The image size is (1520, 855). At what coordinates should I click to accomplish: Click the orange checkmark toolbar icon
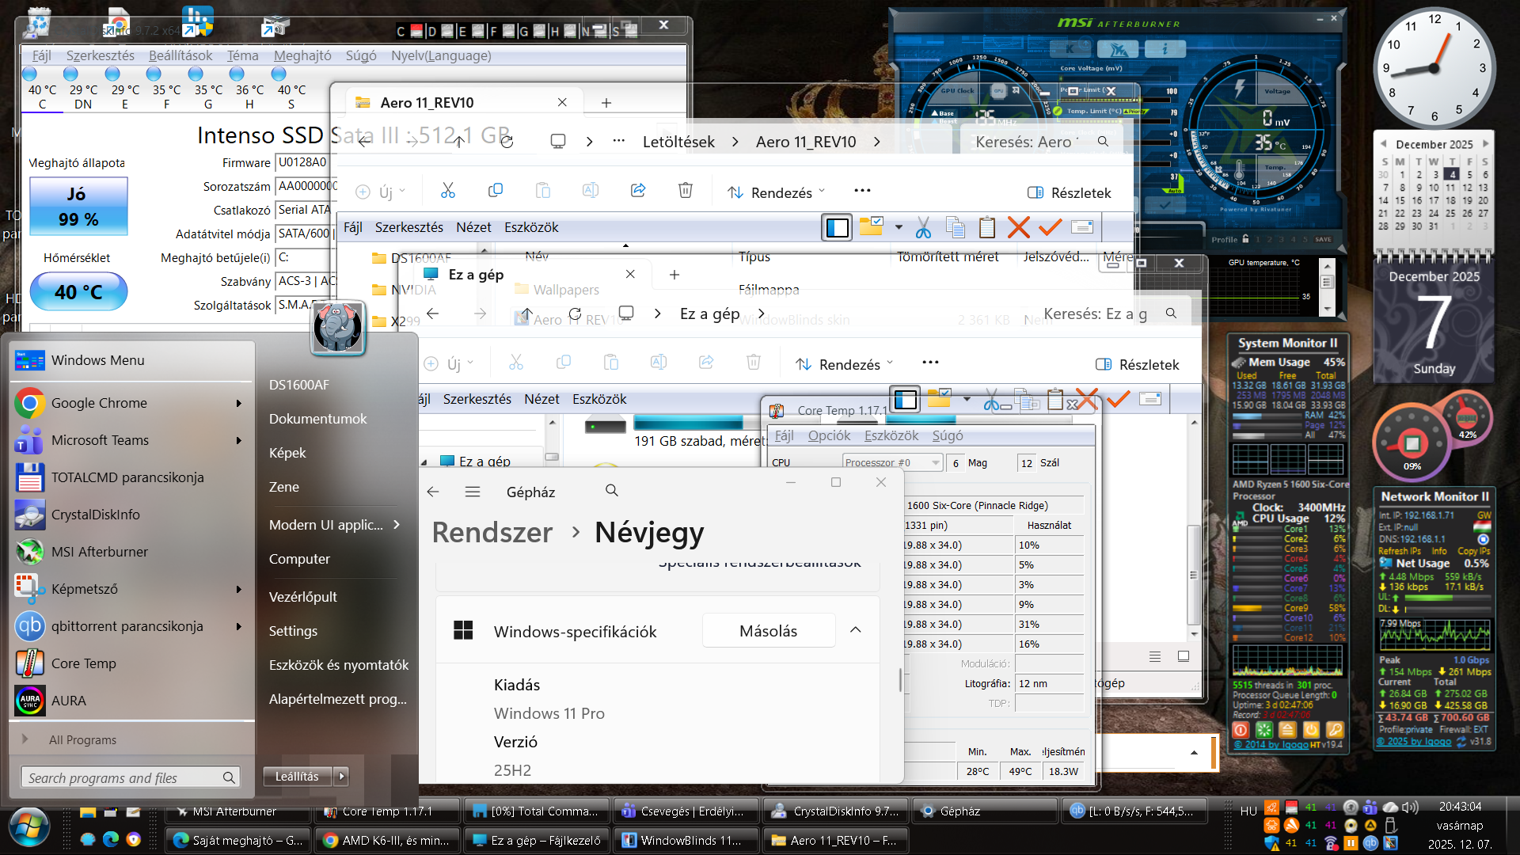(x=1050, y=228)
